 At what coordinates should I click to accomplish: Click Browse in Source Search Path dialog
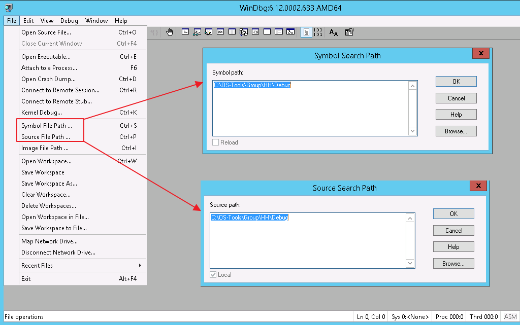pos(453,264)
